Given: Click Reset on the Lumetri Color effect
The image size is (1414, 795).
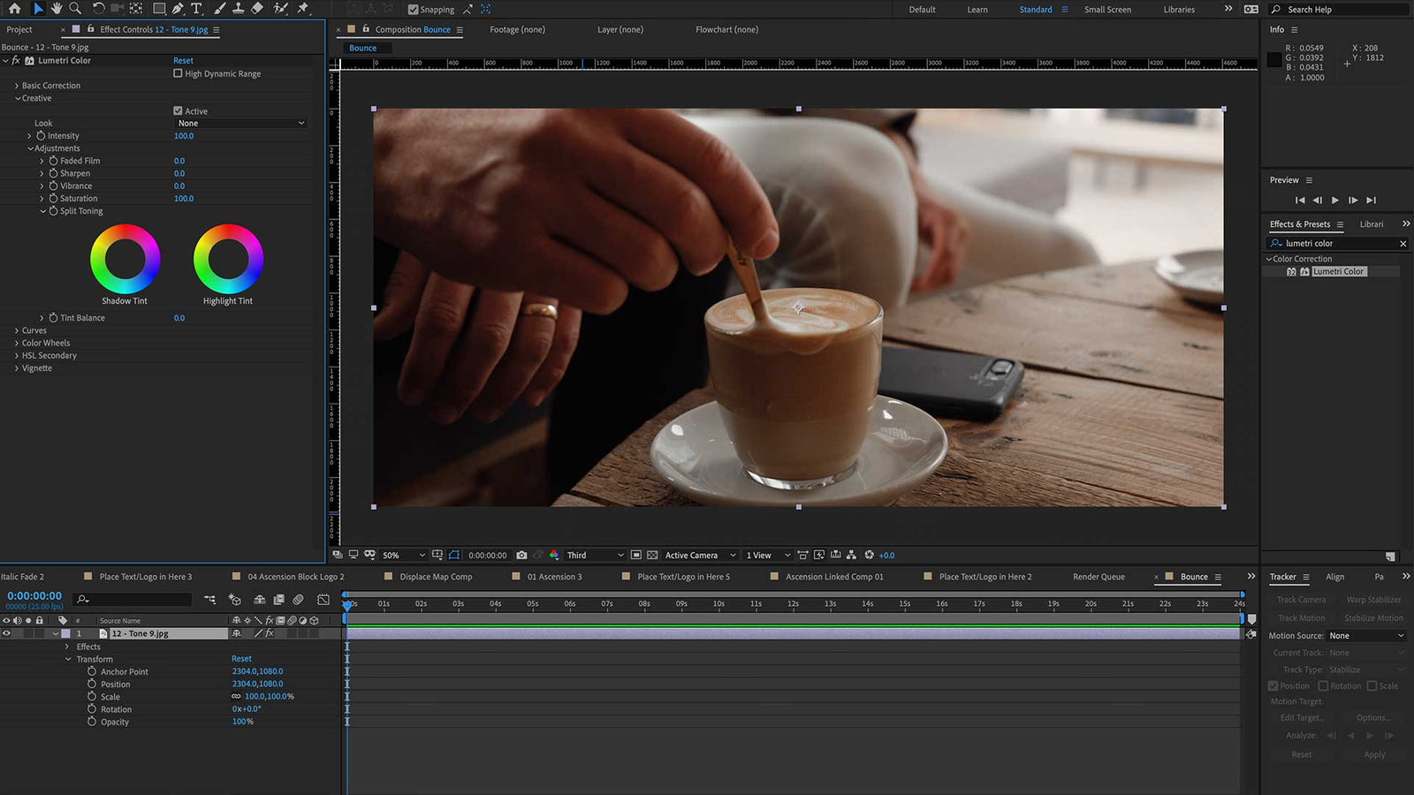Looking at the screenshot, I should [183, 60].
